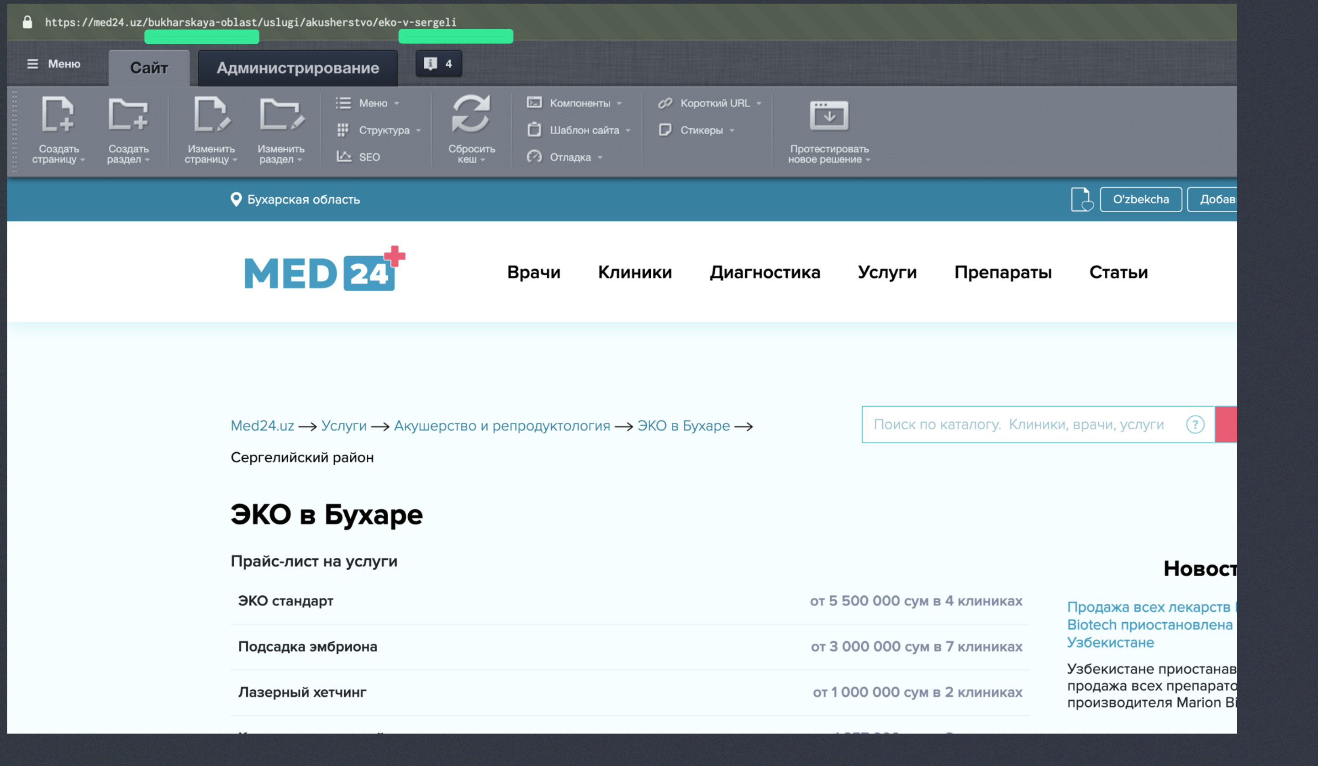Follow the Med24.uz breadcrumb link
The width and height of the screenshot is (1318, 766).
[262, 425]
